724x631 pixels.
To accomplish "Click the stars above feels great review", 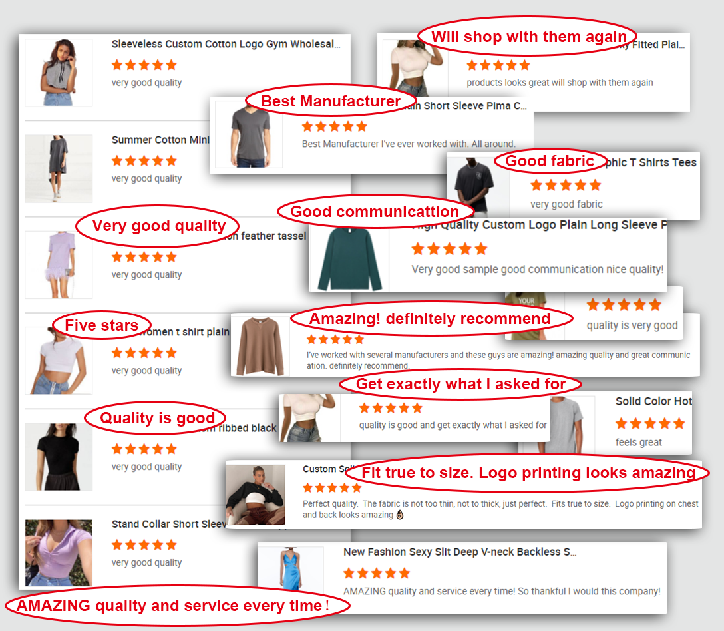I will (x=649, y=423).
